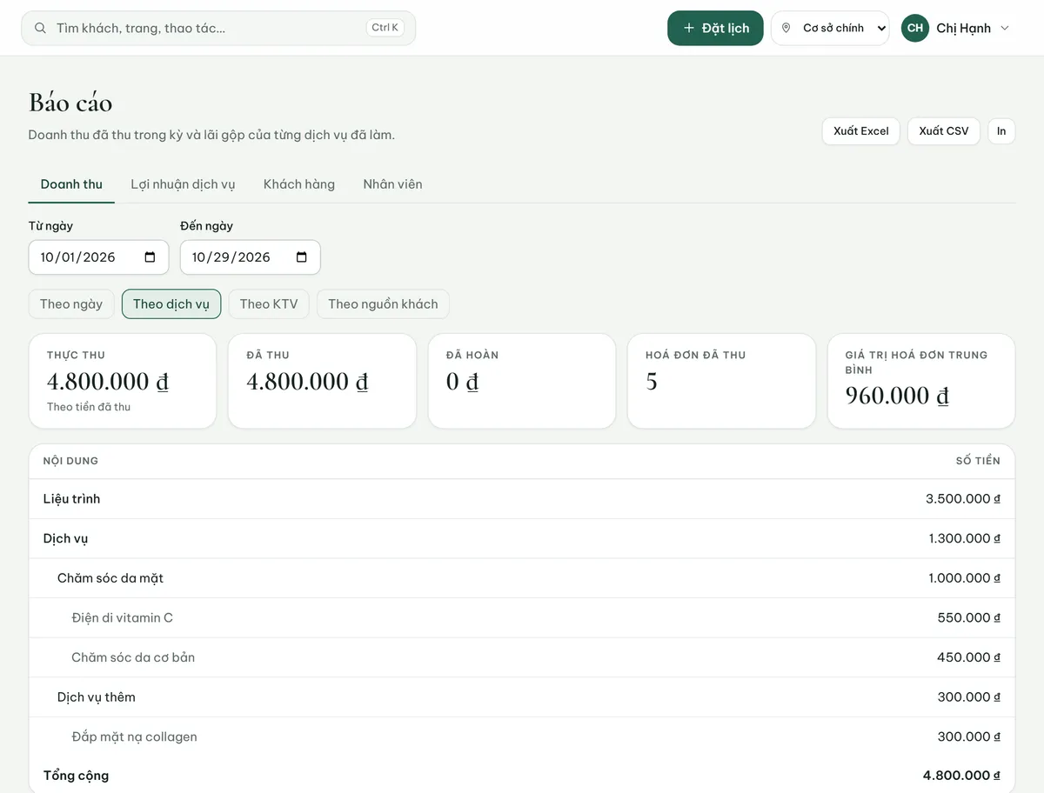Screen dimensions: 1044x793
Task: Click the Dịch vụ thêm row
Action: (x=522, y=697)
